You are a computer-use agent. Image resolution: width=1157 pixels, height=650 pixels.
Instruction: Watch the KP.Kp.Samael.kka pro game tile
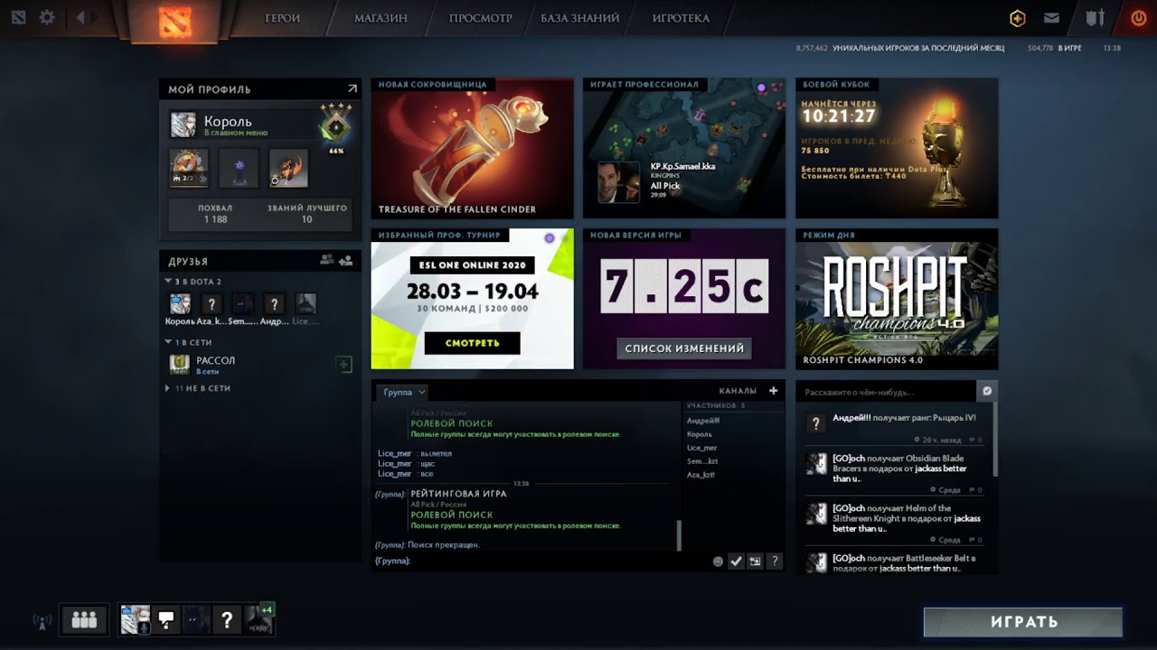(x=684, y=148)
